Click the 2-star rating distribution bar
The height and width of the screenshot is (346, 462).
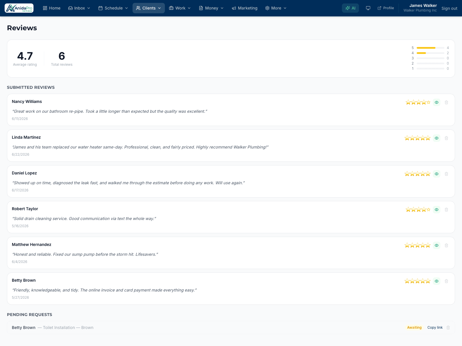431,63
